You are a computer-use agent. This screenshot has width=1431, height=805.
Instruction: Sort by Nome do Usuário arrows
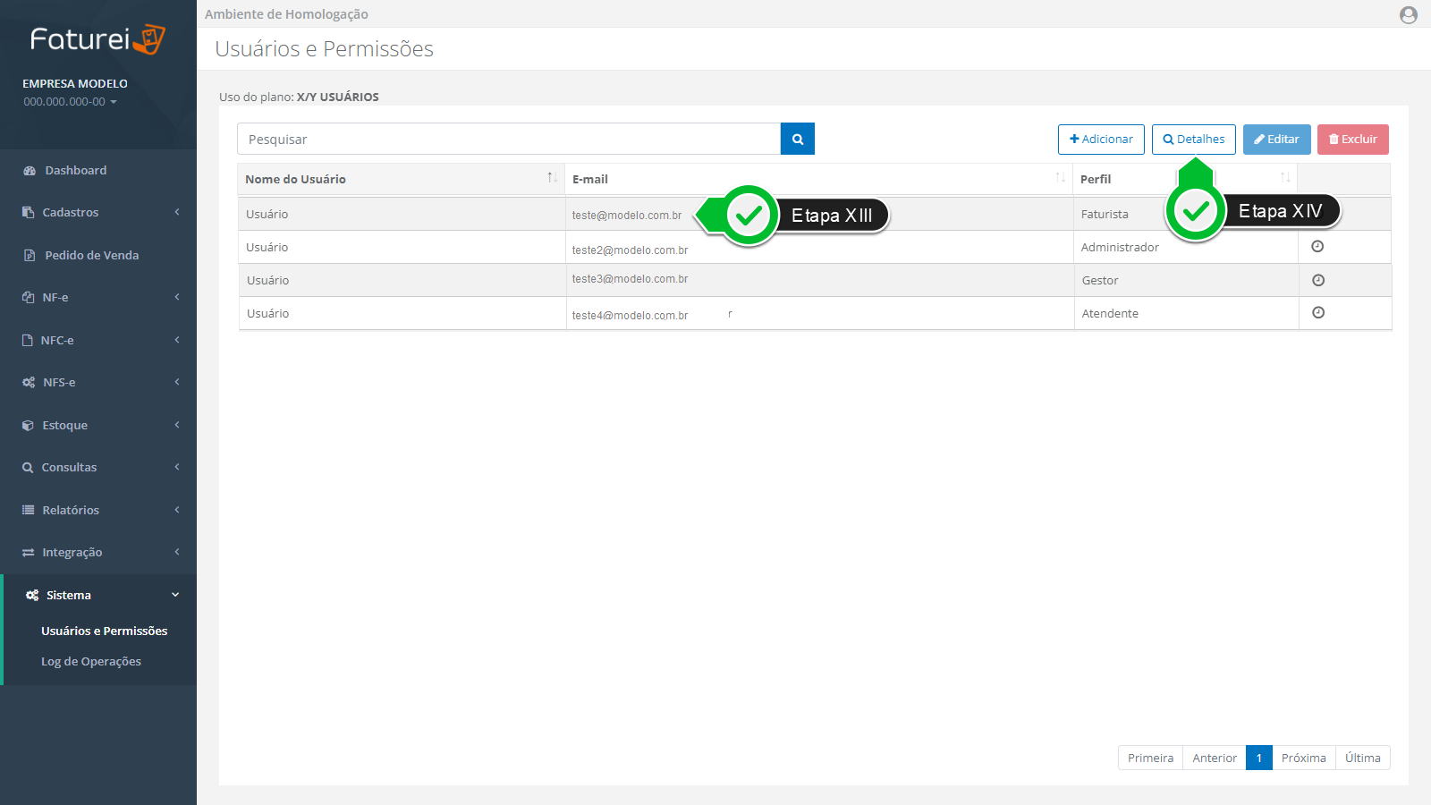click(552, 178)
